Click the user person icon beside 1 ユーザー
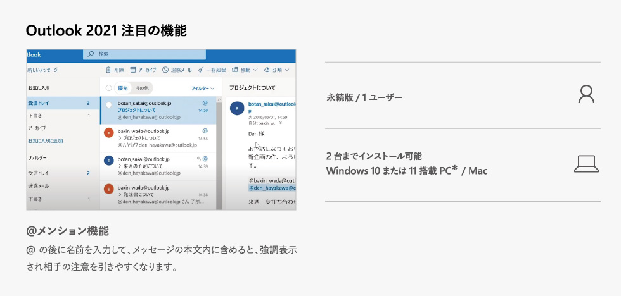The width and height of the screenshot is (621, 296). (x=586, y=94)
